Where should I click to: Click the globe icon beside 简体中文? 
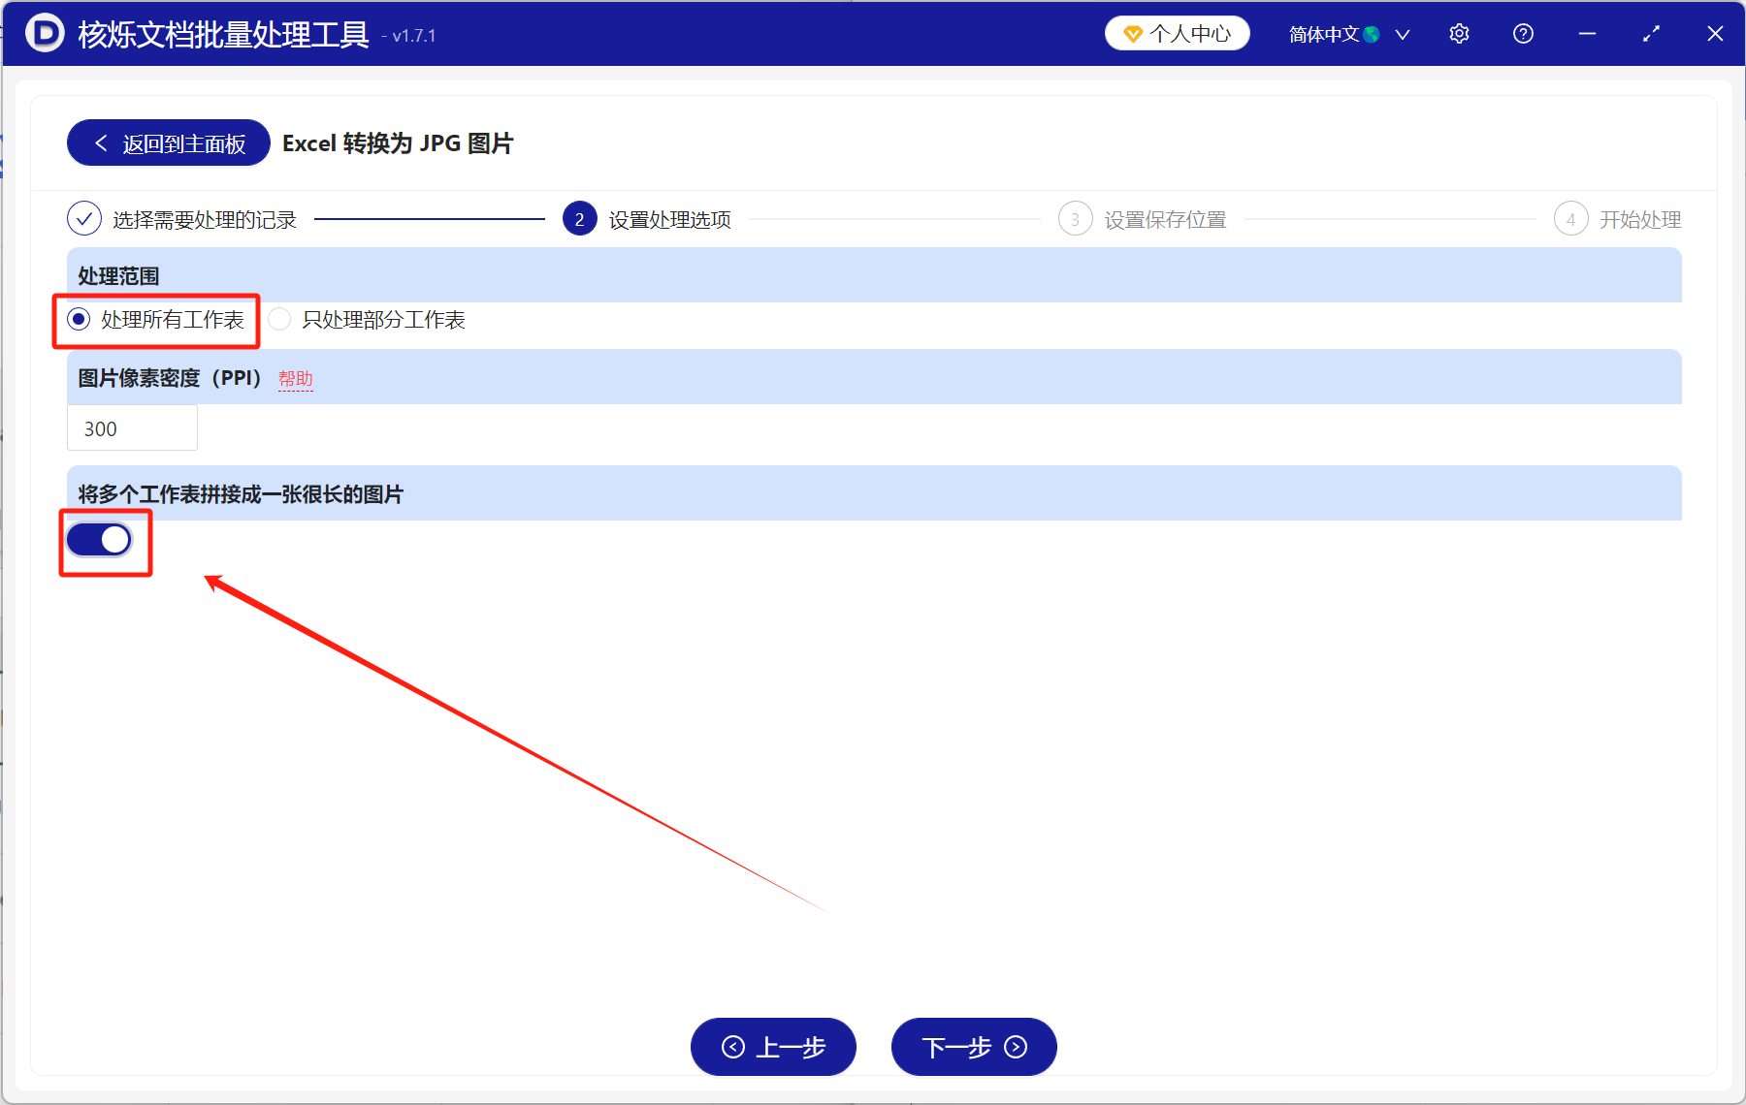1371,33
